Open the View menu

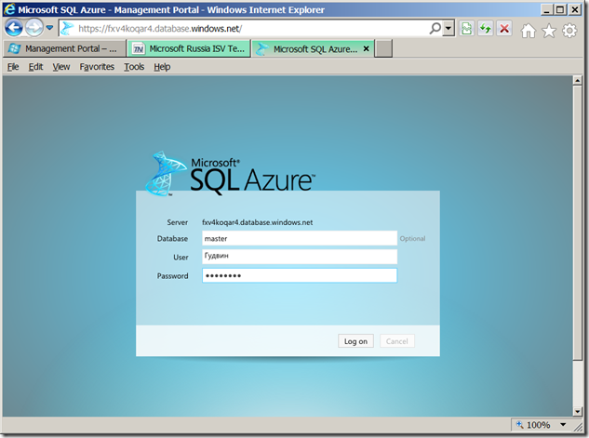pyautogui.click(x=60, y=67)
